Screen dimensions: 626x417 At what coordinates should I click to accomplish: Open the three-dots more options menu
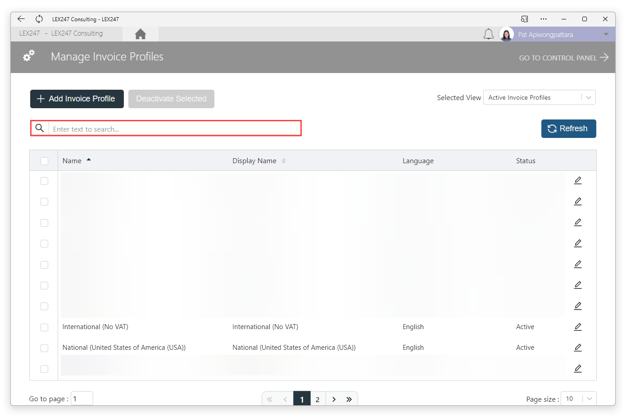[x=544, y=19]
